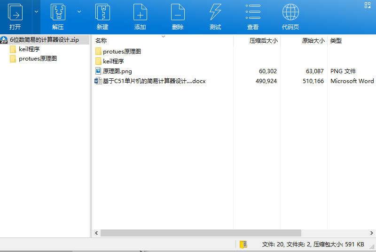Sort by the 压缩后大小 column header

coord(263,41)
